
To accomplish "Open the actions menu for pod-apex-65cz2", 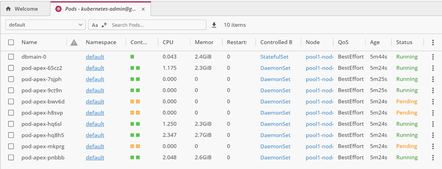I will tap(433, 68).
